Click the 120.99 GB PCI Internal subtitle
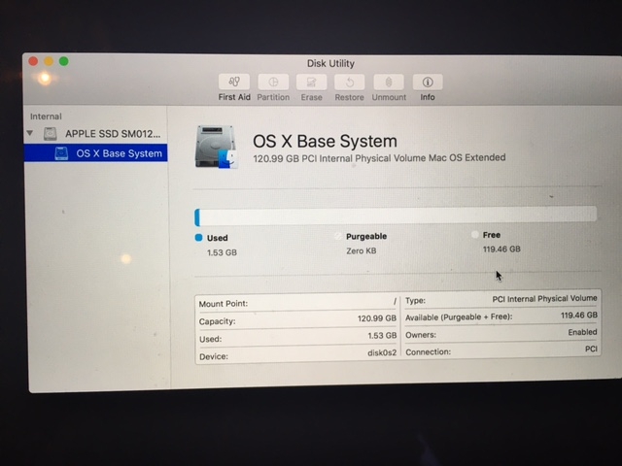The image size is (622, 466). (379, 158)
